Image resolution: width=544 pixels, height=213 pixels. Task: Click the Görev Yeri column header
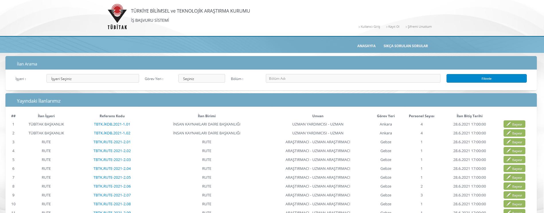pos(386,116)
